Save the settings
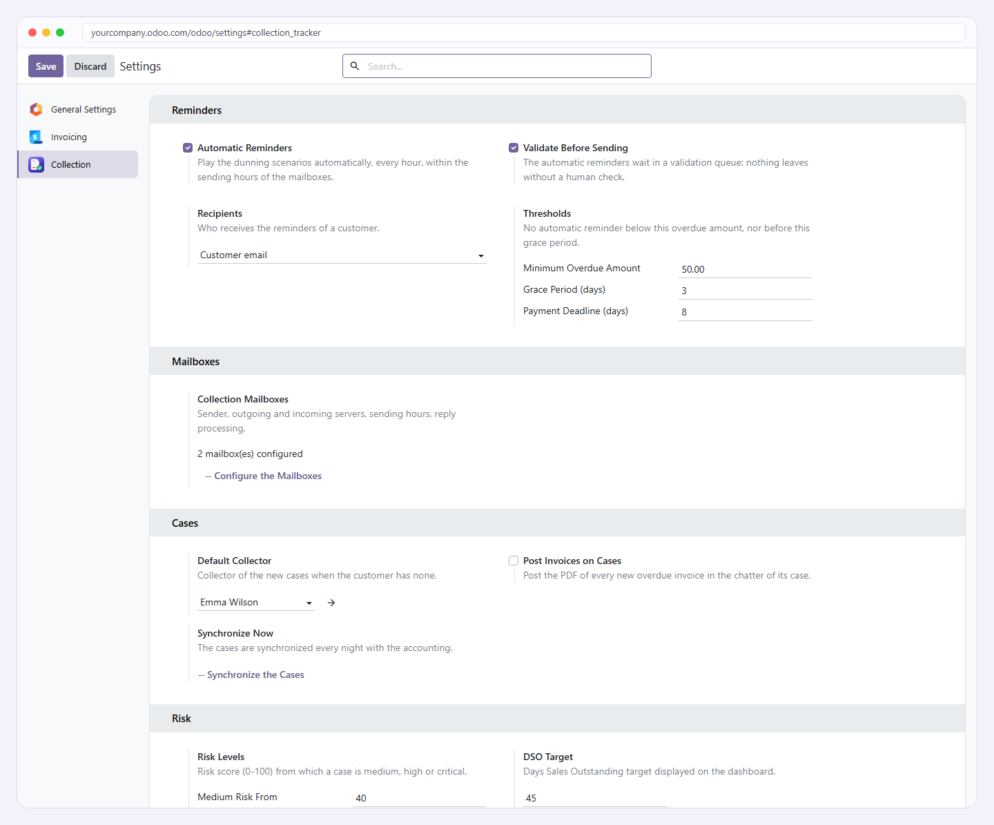Viewport: 994px width, 825px height. [x=46, y=66]
